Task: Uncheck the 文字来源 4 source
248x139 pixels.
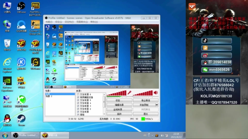Action: click(x=78, y=103)
